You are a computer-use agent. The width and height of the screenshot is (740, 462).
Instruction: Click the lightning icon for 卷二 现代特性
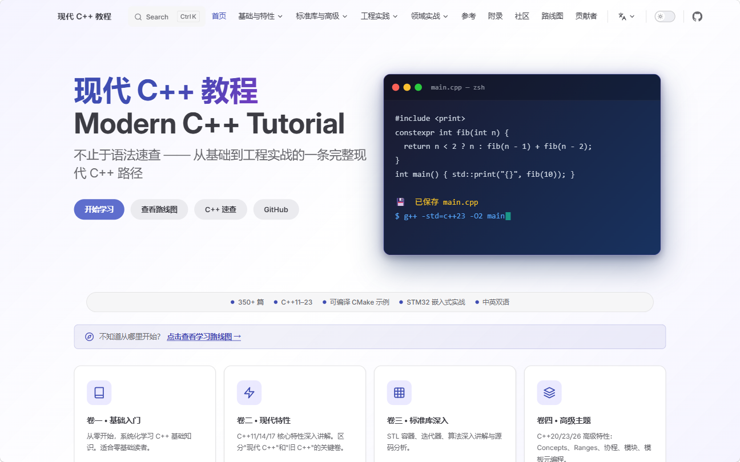click(x=249, y=392)
